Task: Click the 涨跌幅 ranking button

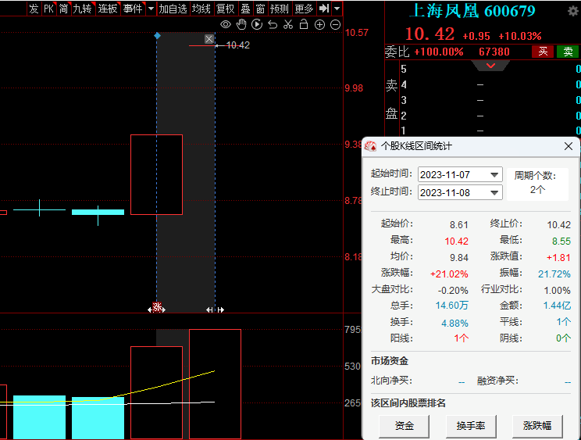Action: 537,426
